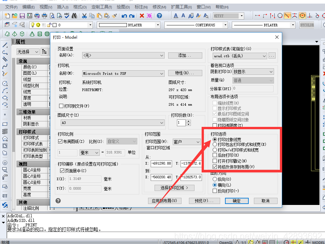Open printer name dropdown Microsoft Print to PDF
This screenshot has width=325, height=244.
[x=123, y=74]
